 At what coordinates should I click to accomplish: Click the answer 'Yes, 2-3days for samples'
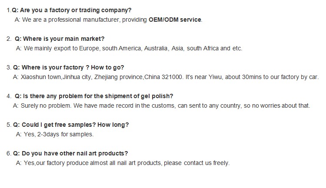[55, 135]
